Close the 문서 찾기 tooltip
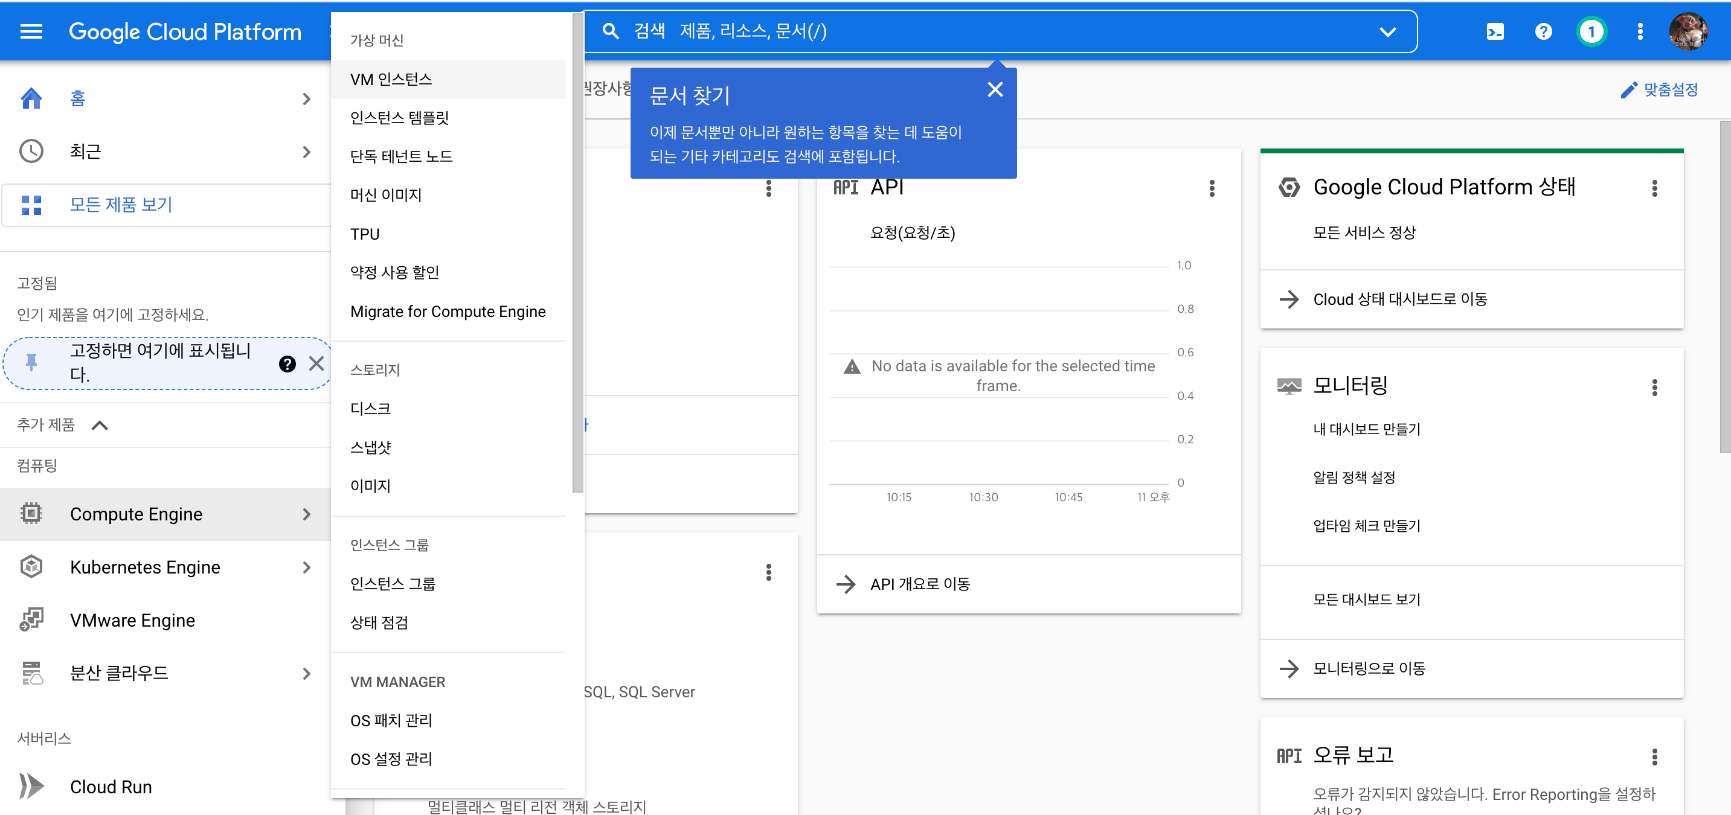The width and height of the screenshot is (1731, 815). (995, 89)
